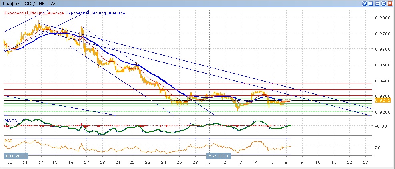Click the 0.9800 price axis label
395x169 pixels.
point(381,18)
